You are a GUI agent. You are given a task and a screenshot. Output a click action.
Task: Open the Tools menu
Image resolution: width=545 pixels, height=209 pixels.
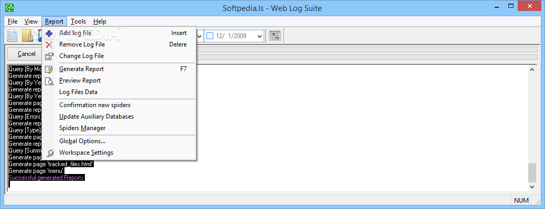78,21
